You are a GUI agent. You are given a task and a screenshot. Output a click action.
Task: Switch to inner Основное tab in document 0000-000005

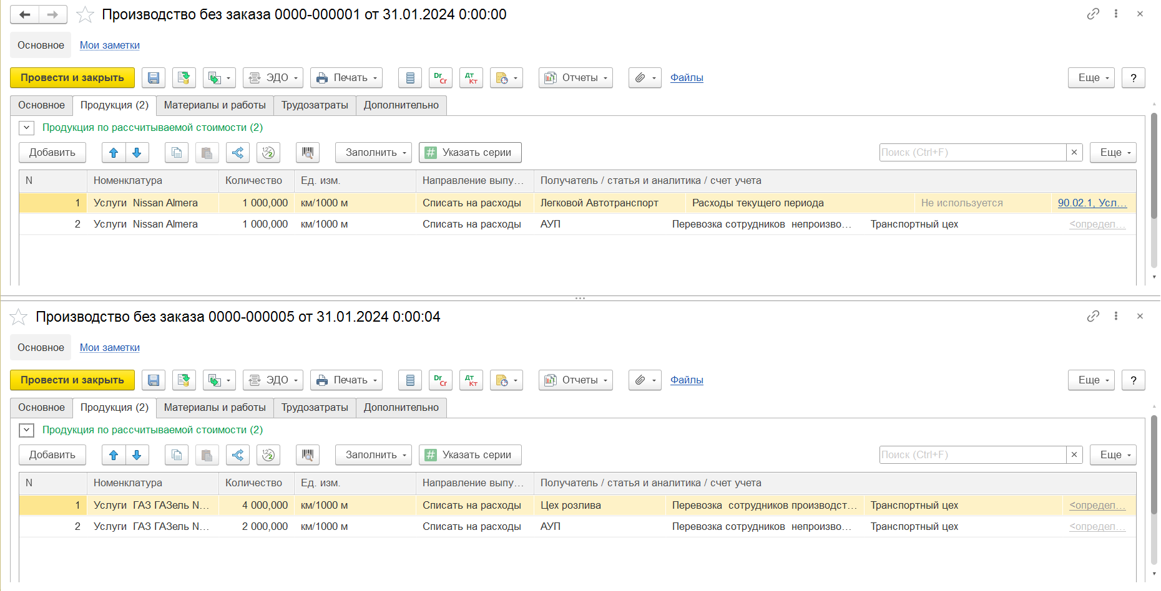pyautogui.click(x=41, y=408)
